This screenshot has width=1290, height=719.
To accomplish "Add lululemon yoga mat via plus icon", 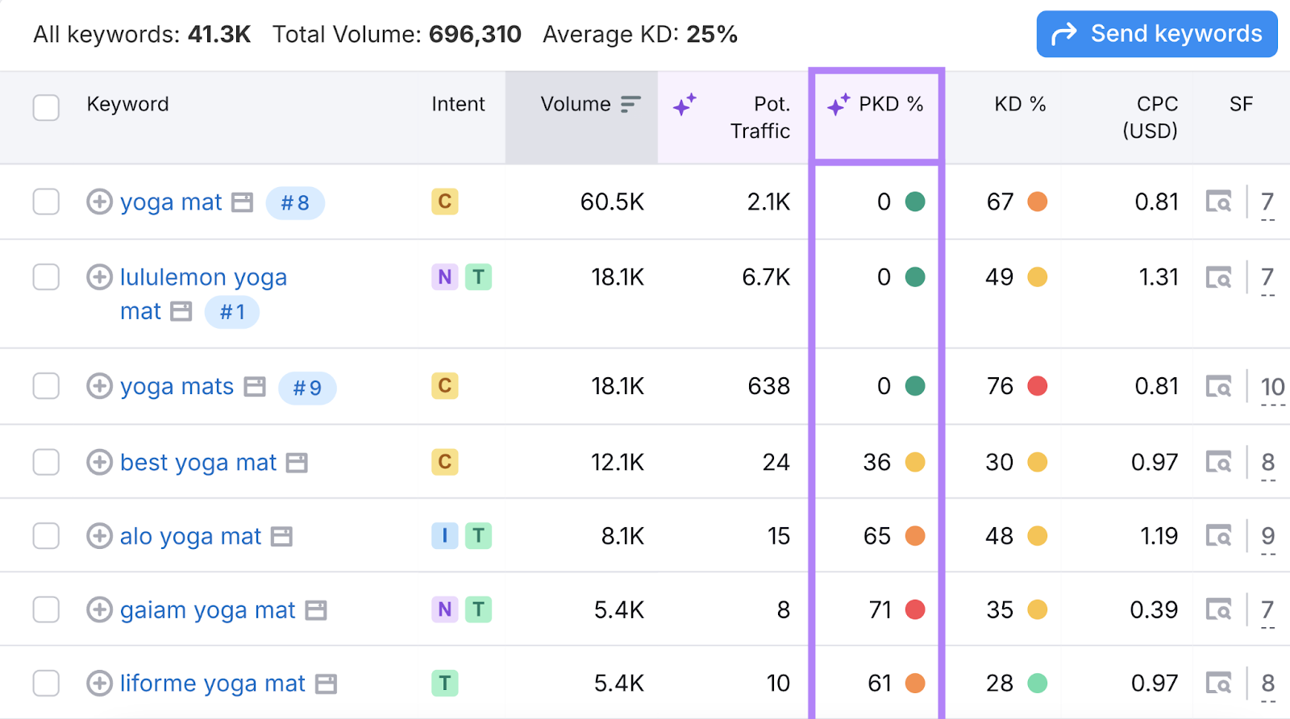I will pyautogui.click(x=99, y=277).
